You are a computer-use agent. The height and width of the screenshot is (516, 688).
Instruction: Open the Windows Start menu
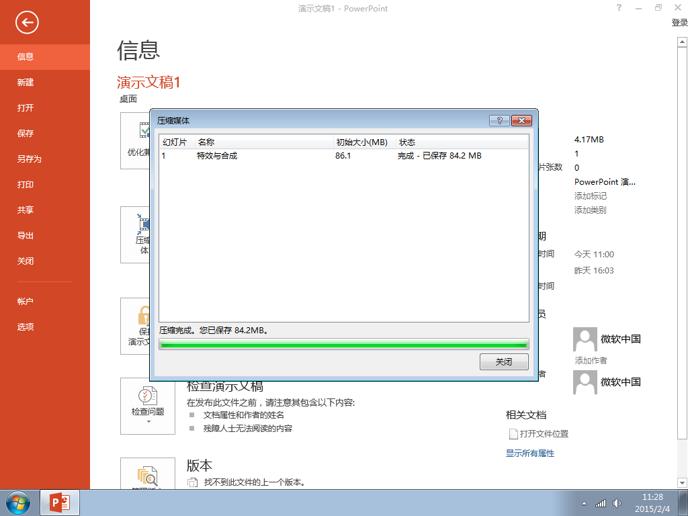coord(18,503)
